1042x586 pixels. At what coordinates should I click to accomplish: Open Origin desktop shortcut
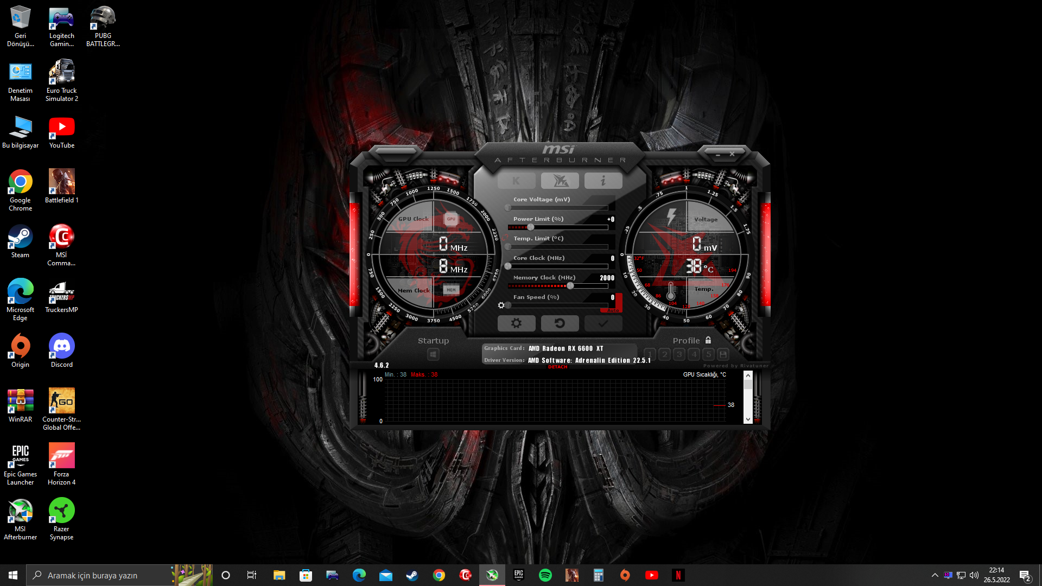pos(20,352)
